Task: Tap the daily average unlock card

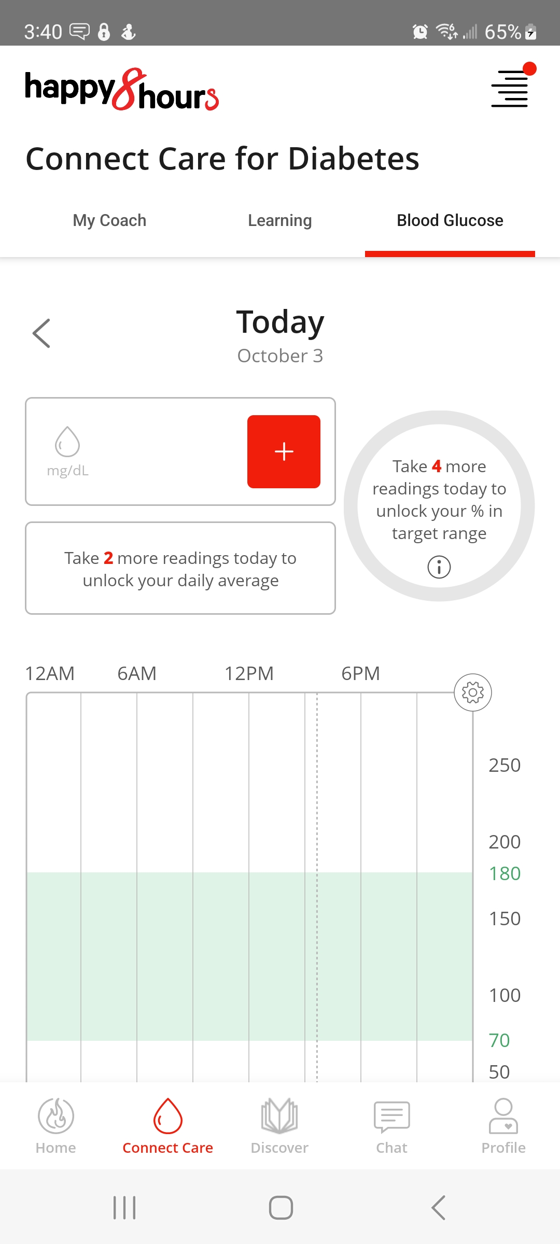Action: click(180, 568)
